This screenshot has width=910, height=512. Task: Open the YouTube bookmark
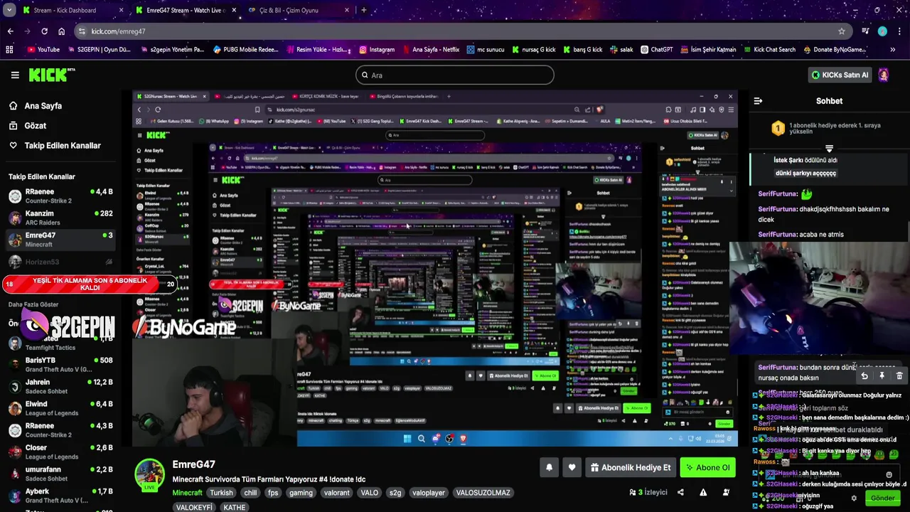(x=43, y=50)
